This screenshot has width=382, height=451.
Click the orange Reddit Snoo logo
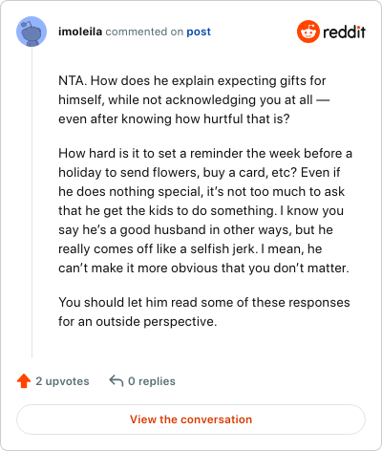coord(308,32)
